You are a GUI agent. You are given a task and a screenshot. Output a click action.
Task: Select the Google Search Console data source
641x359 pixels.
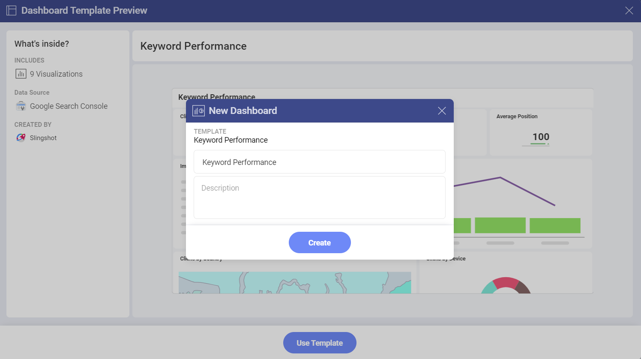pos(69,106)
